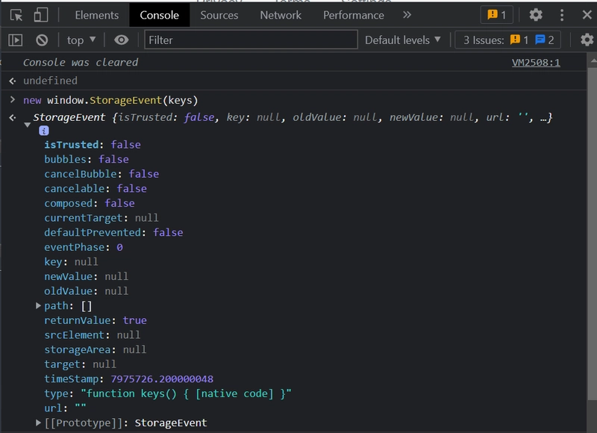Open the warning issues counter badge

coord(497,15)
